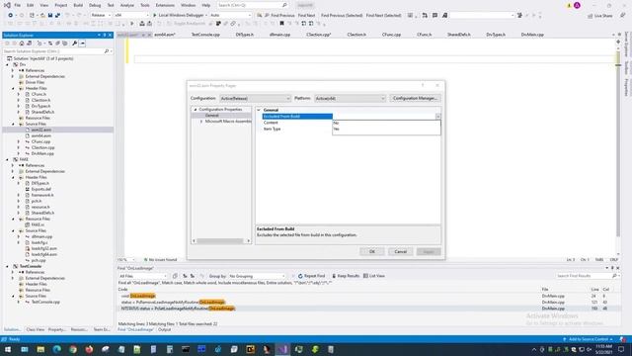Screen dimensions: 632x356
Task: Select asm64.asm in Solution Explorer
Action: [41, 135]
